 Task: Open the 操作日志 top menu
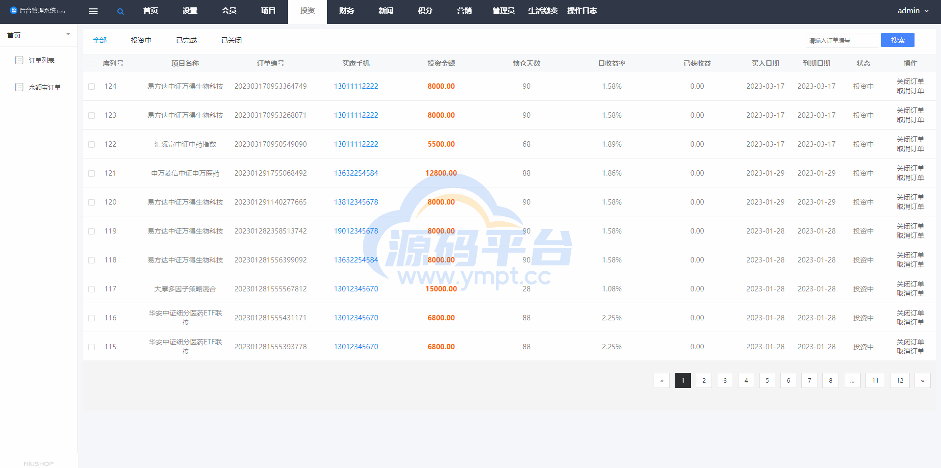(x=582, y=11)
